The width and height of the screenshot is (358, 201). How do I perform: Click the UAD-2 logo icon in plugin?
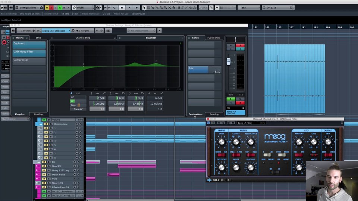(209, 180)
